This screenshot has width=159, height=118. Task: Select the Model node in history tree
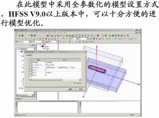[x=44, y=45]
